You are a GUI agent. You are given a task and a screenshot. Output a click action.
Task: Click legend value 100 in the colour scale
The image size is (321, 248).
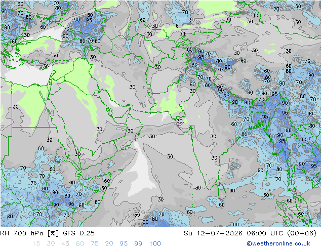coord(155,244)
